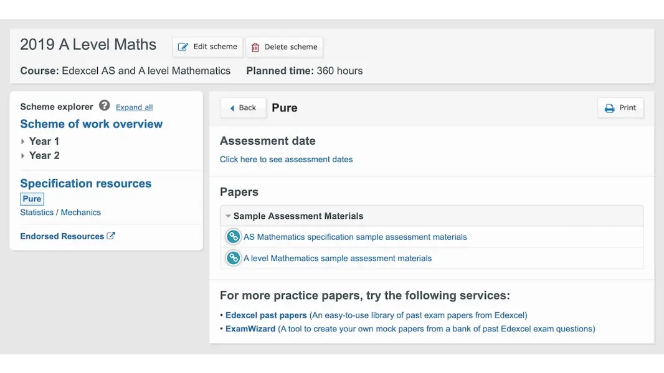Click the Edit scheme button
This screenshot has width=664, height=373.
click(207, 47)
